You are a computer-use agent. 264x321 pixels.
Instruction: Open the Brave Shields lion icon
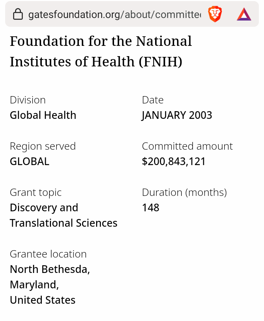pyautogui.click(x=215, y=15)
